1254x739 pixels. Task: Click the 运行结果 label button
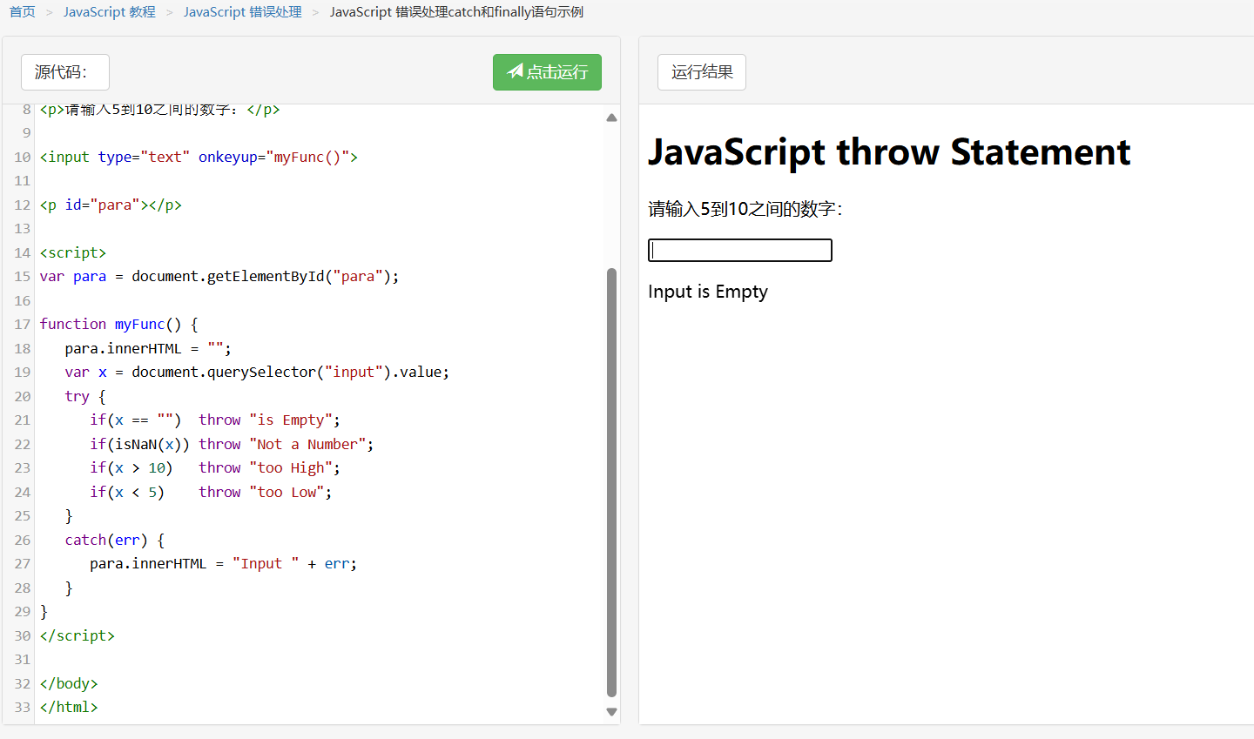click(702, 72)
